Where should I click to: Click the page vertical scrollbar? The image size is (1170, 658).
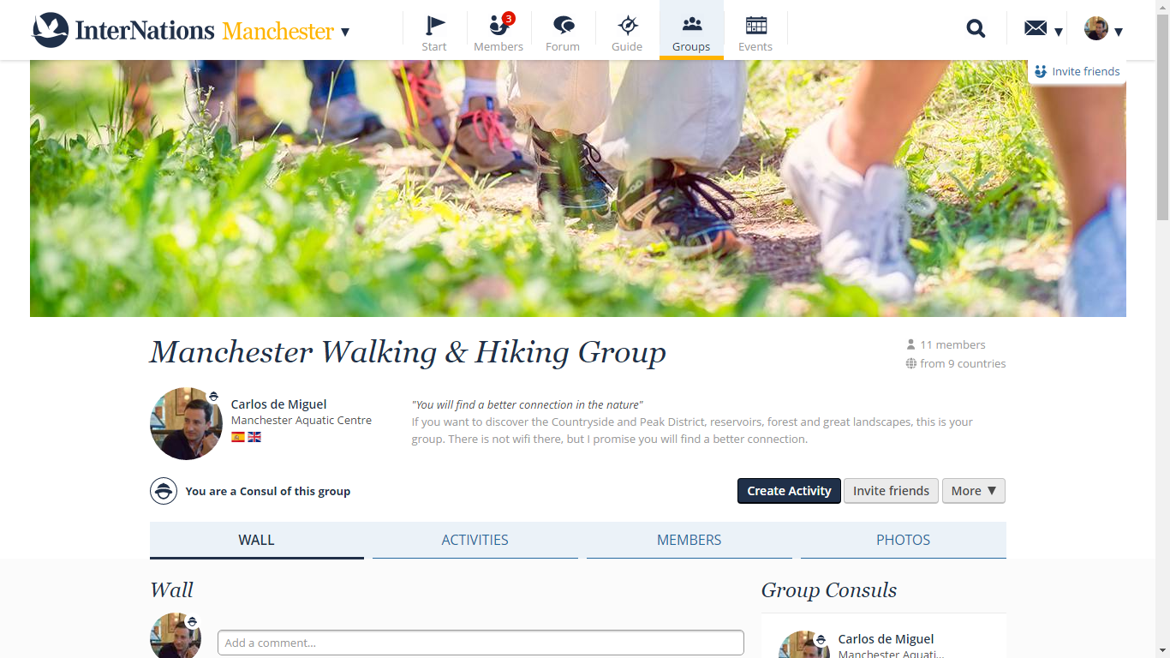tap(1162, 329)
